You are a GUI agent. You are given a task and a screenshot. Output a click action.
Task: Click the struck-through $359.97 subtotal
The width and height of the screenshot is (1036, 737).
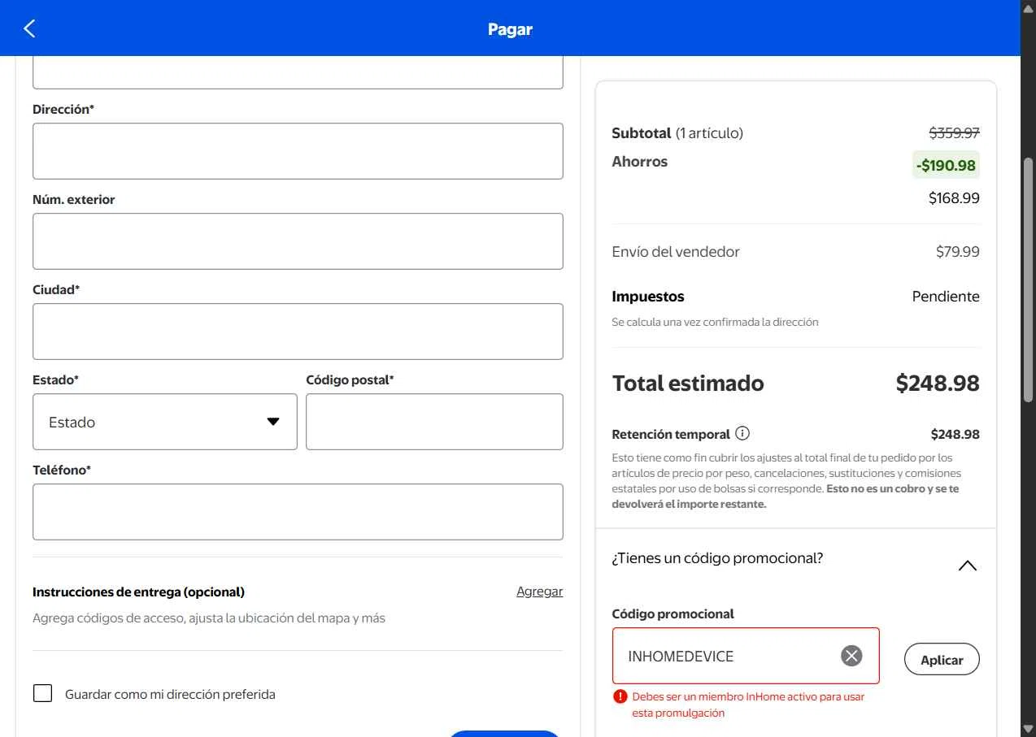point(955,132)
